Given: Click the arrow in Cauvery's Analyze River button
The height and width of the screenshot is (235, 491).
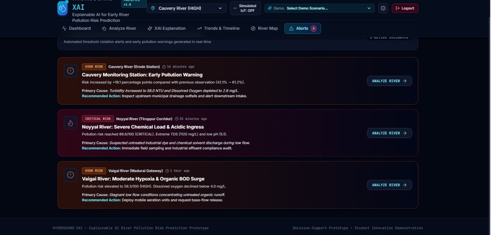Looking at the screenshot, I should 404,81.
